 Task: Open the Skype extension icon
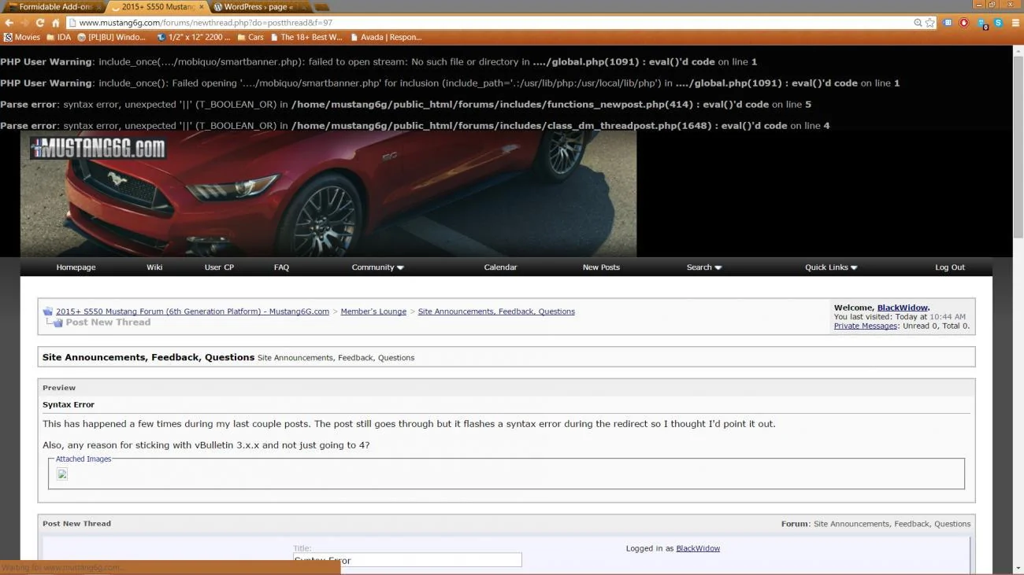998,23
